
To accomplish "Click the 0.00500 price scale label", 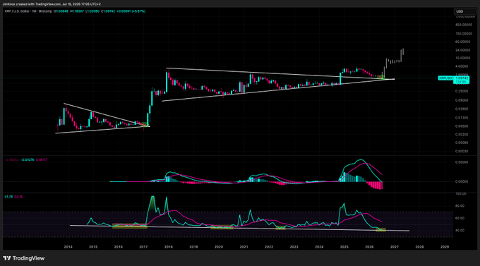I will click(462, 126).
